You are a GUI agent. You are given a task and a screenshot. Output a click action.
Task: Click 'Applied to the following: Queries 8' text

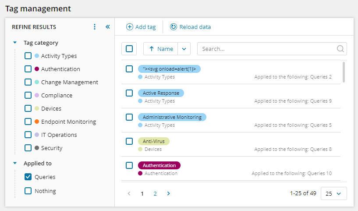point(293,149)
